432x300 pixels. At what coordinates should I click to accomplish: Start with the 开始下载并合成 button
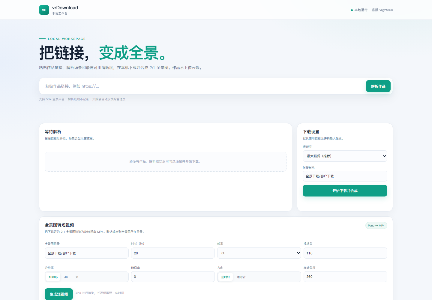[x=345, y=191]
